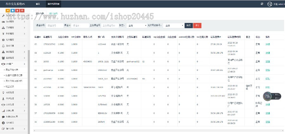
Task: Click edit link for row 56
Action: click(x=268, y=122)
